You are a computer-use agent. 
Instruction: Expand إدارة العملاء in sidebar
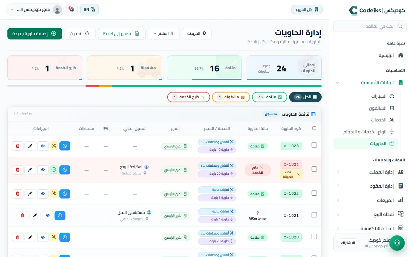click(x=369, y=172)
